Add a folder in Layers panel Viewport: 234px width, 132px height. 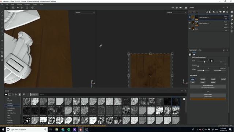(224, 12)
